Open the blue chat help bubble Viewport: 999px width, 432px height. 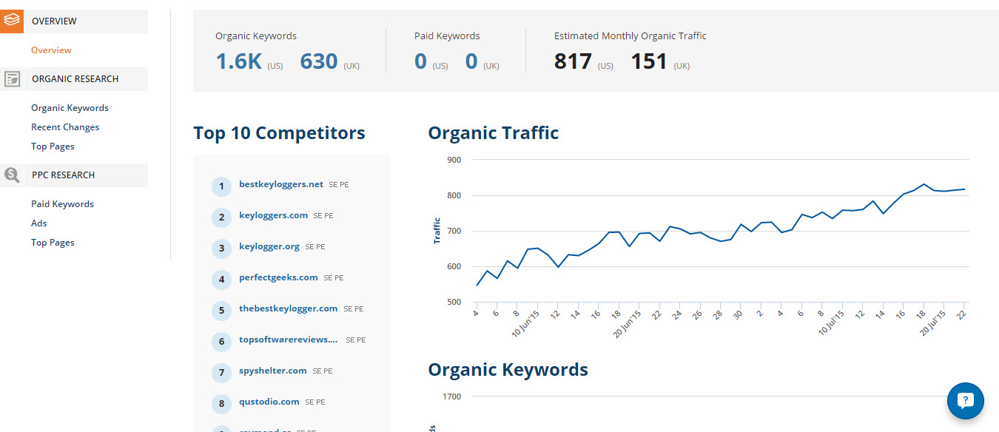pyautogui.click(x=965, y=401)
